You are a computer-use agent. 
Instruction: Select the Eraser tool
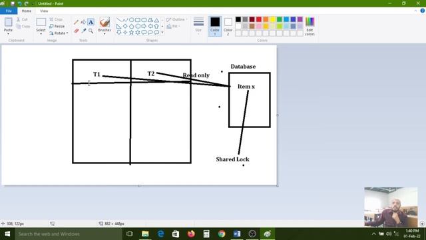(x=76, y=31)
